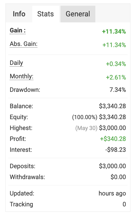This screenshot has height=217, width=133.
Task: Click the Drawdown label
Action: click(x=25, y=90)
